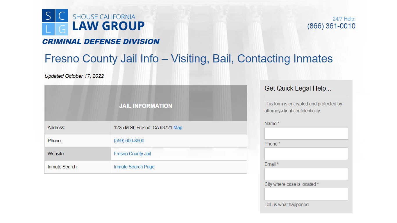Select the Website: label cell

pos(78,154)
